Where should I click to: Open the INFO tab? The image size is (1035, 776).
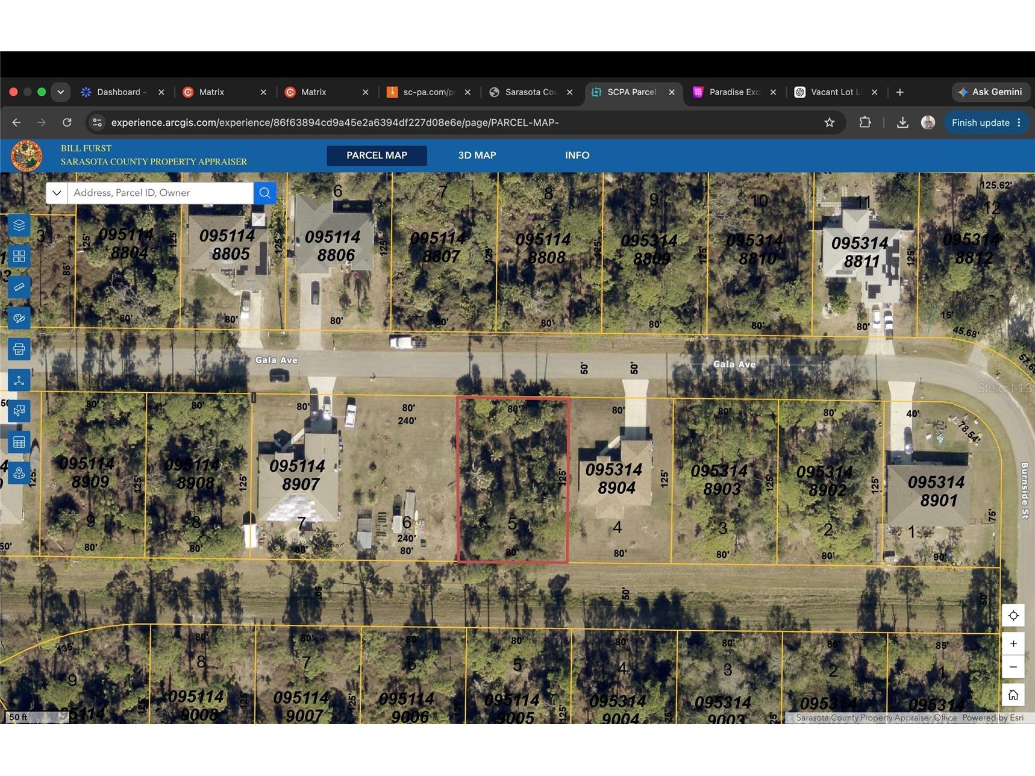coord(577,155)
